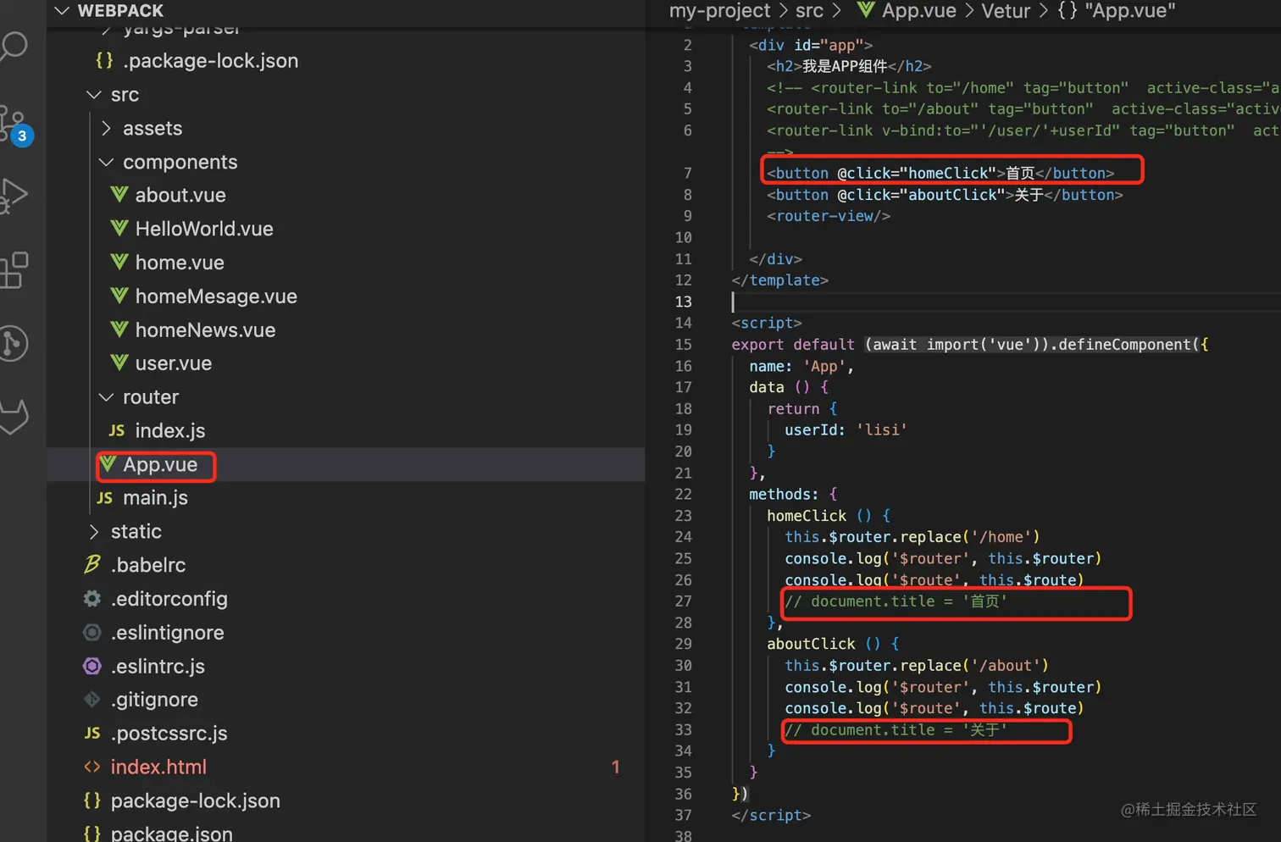This screenshot has width=1281, height=842.
Task: Click the Vue icon beside homeMesage.vue
Action: pos(119,296)
